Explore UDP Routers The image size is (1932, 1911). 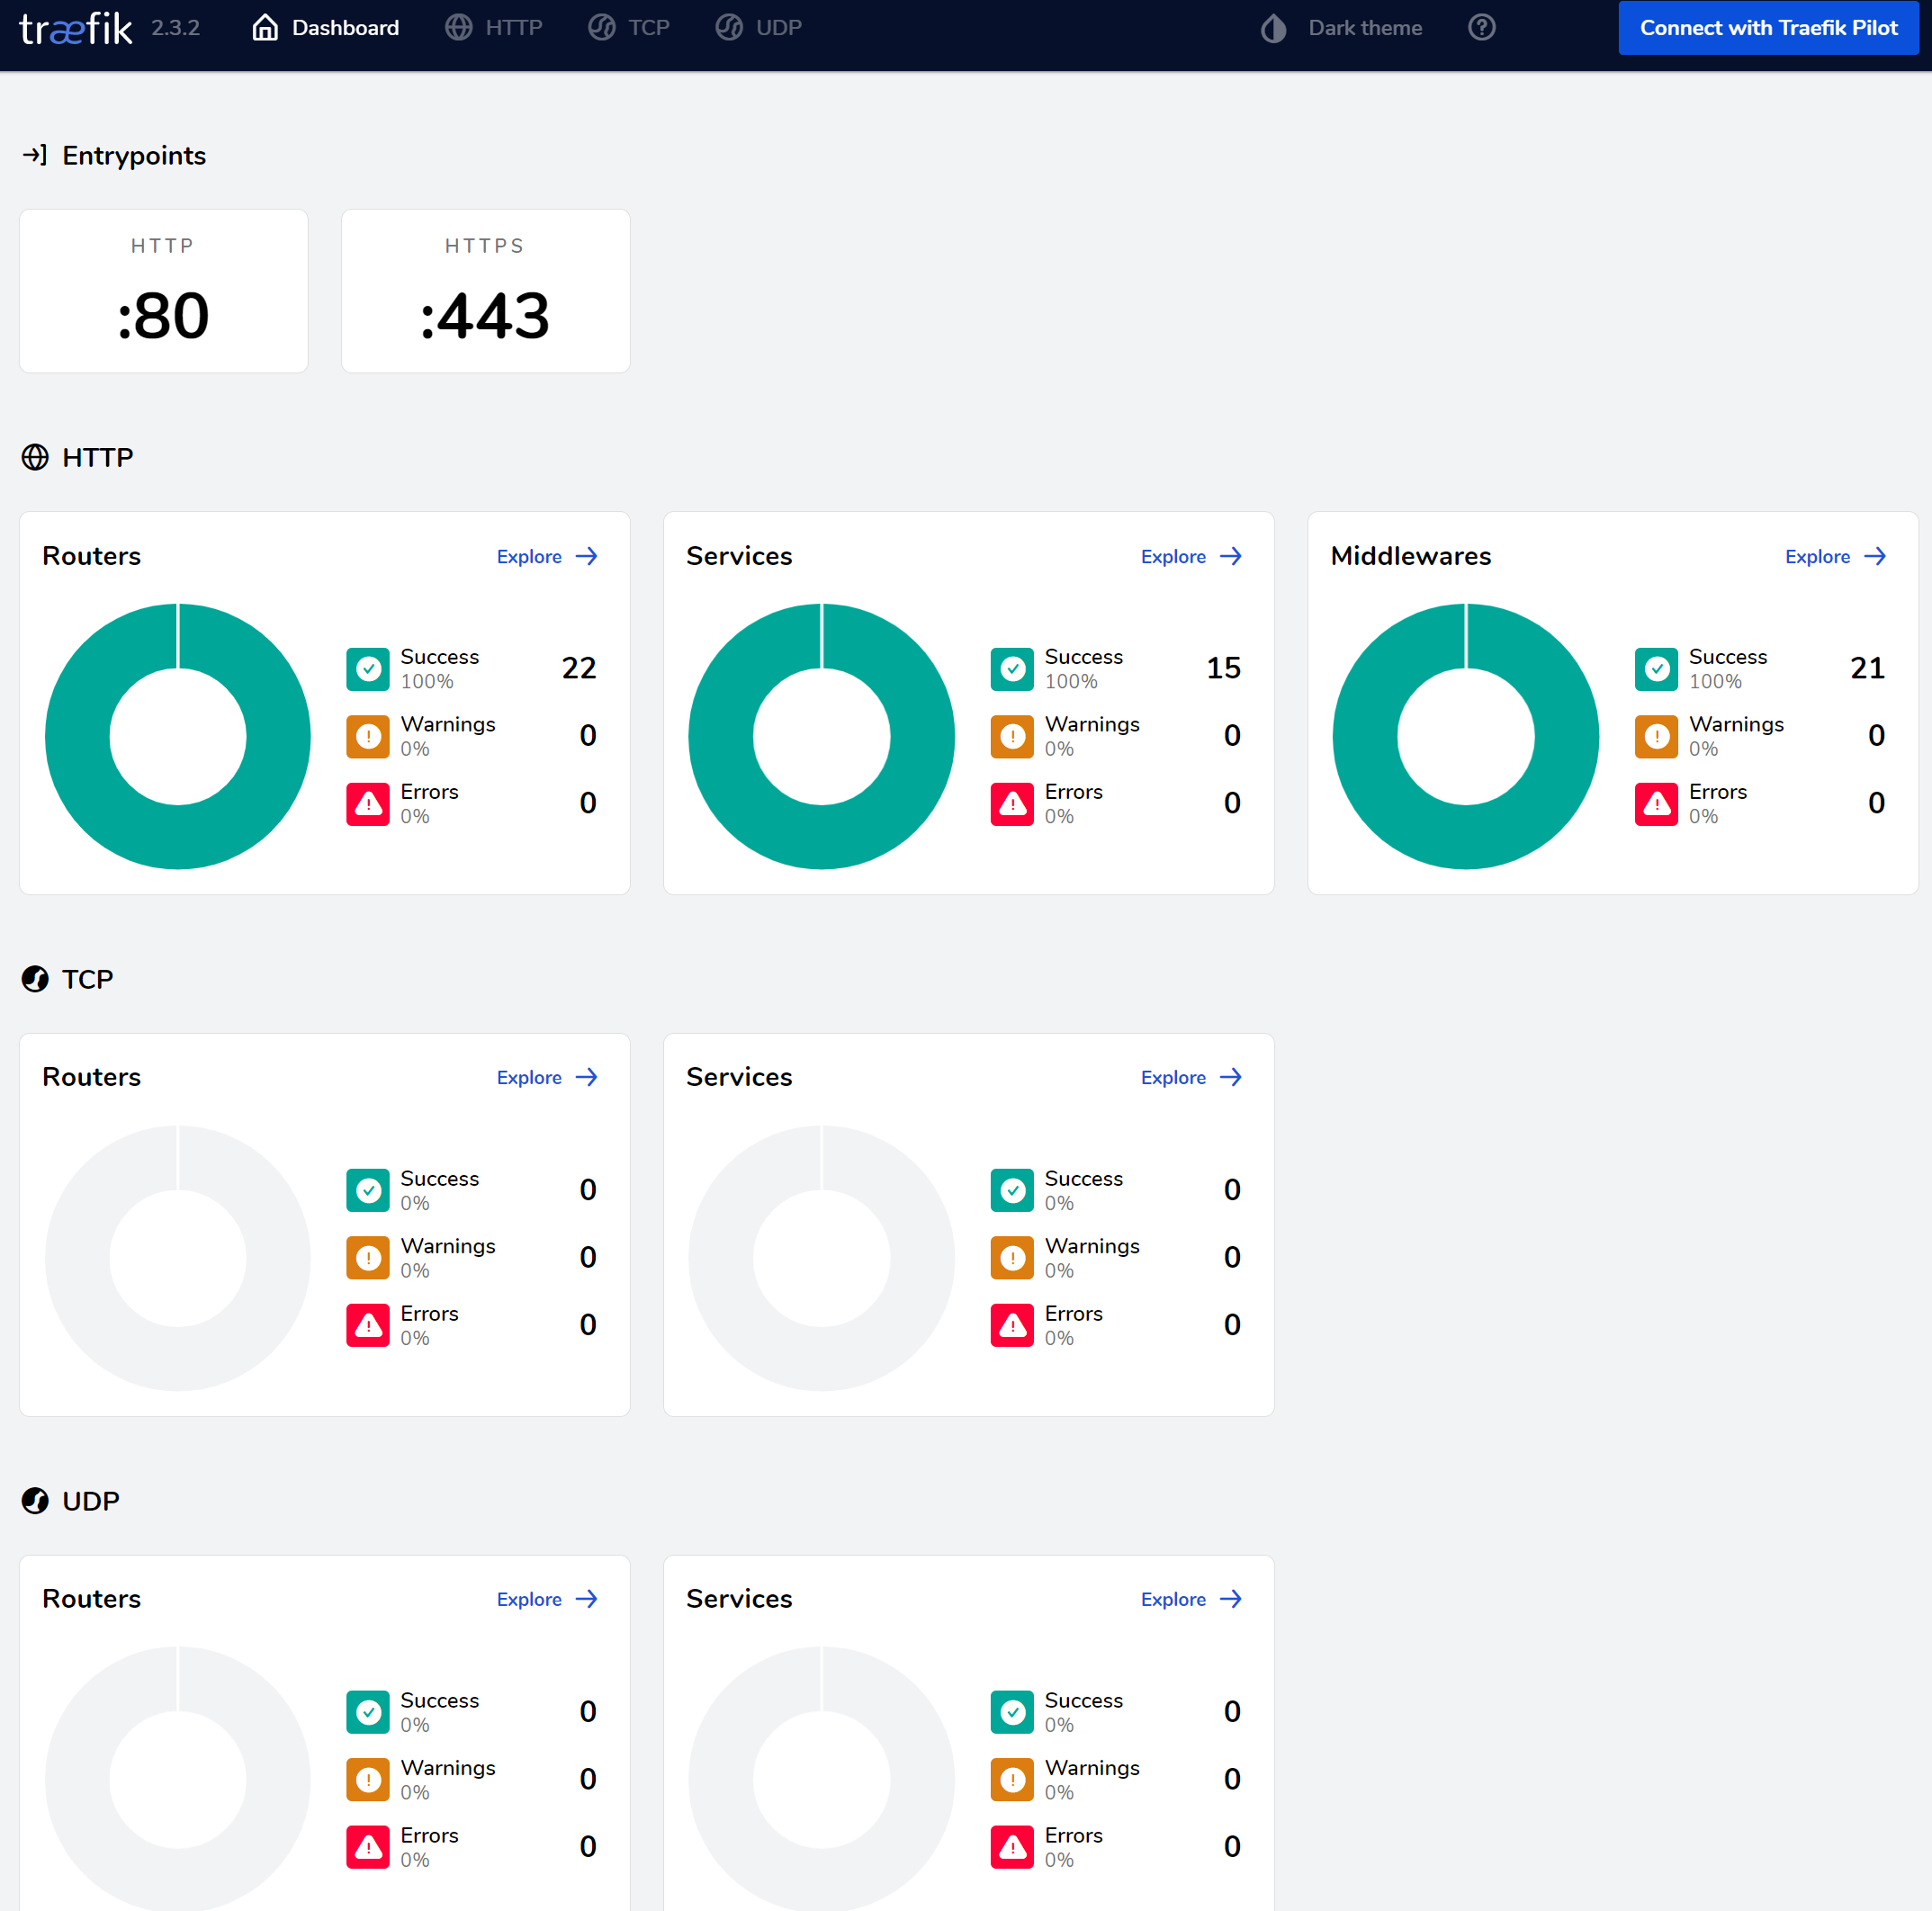(547, 1600)
